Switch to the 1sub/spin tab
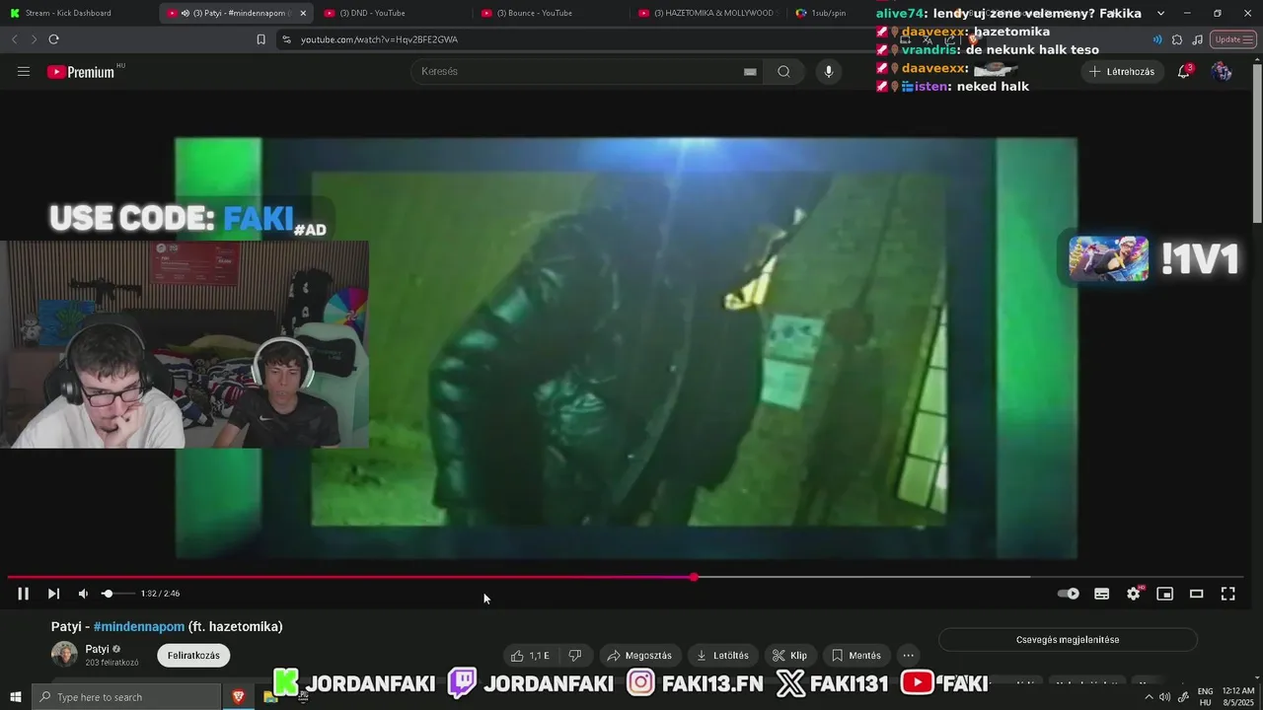Viewport: 1263px width, 710px height. click(x=829, y=13)
